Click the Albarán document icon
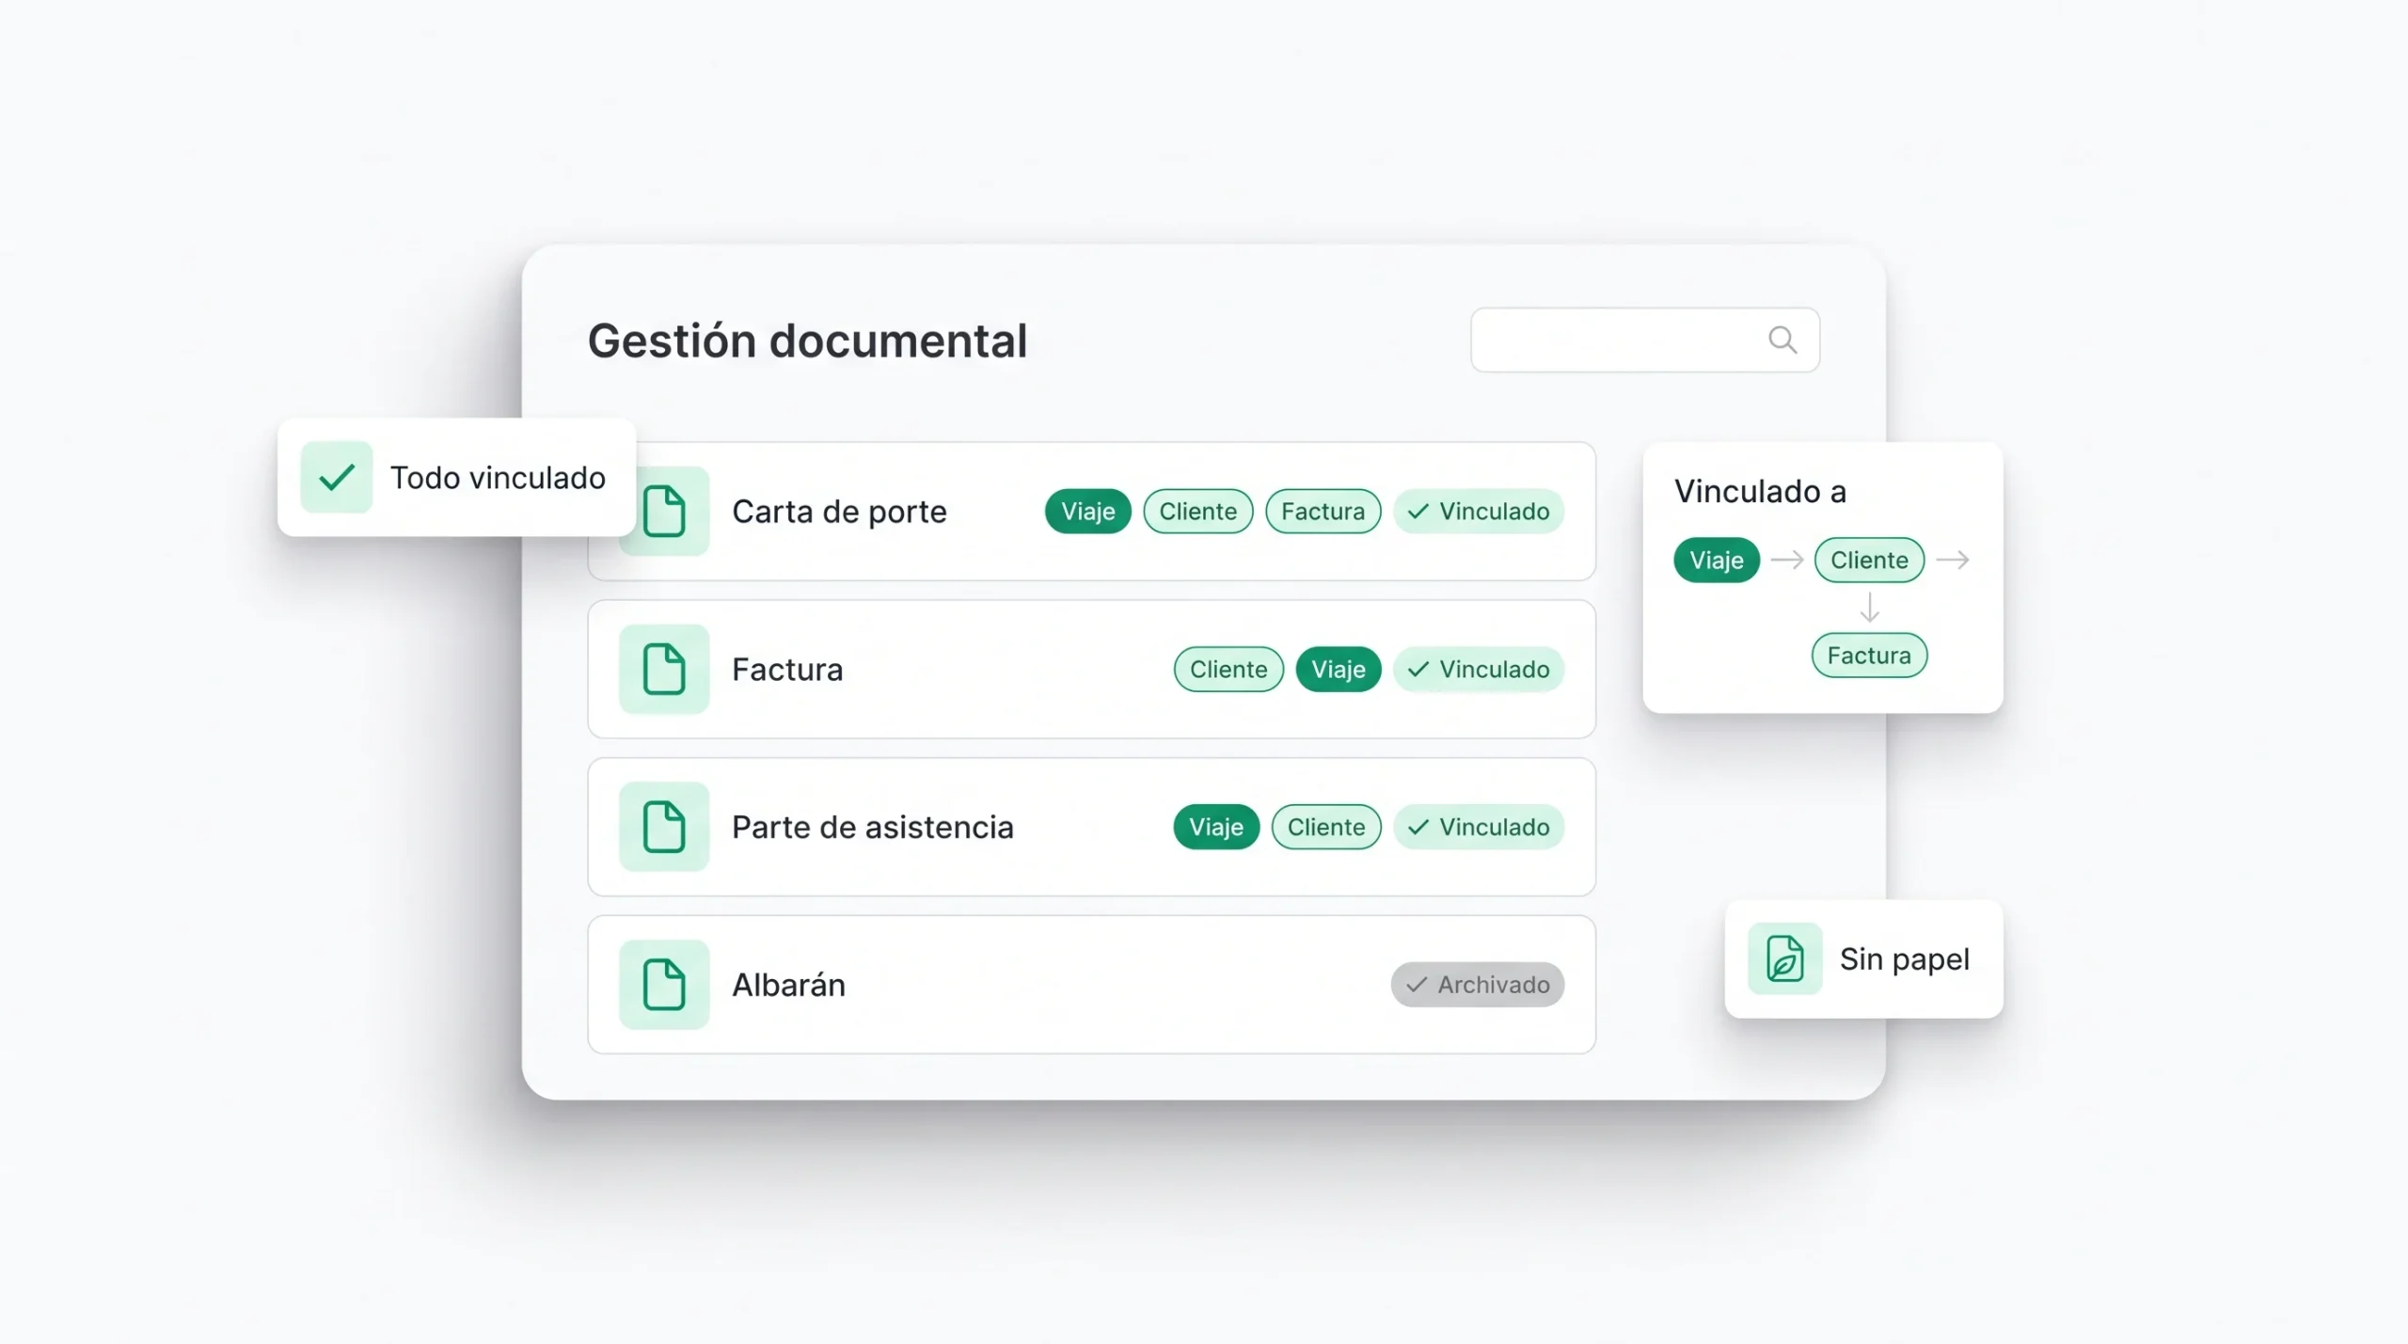 (x=664, y=985)
